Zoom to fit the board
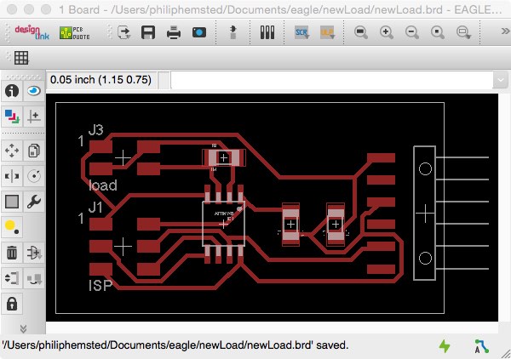511x359 pixels. click(361, 32)
